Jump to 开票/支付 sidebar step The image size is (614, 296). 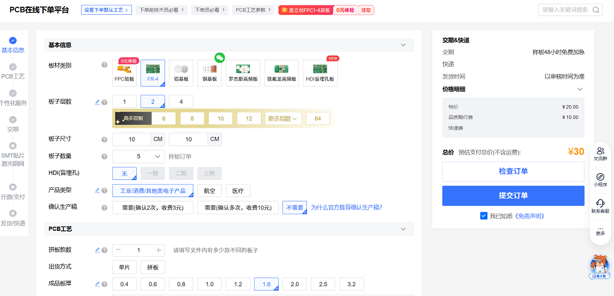tap(13, 192)
